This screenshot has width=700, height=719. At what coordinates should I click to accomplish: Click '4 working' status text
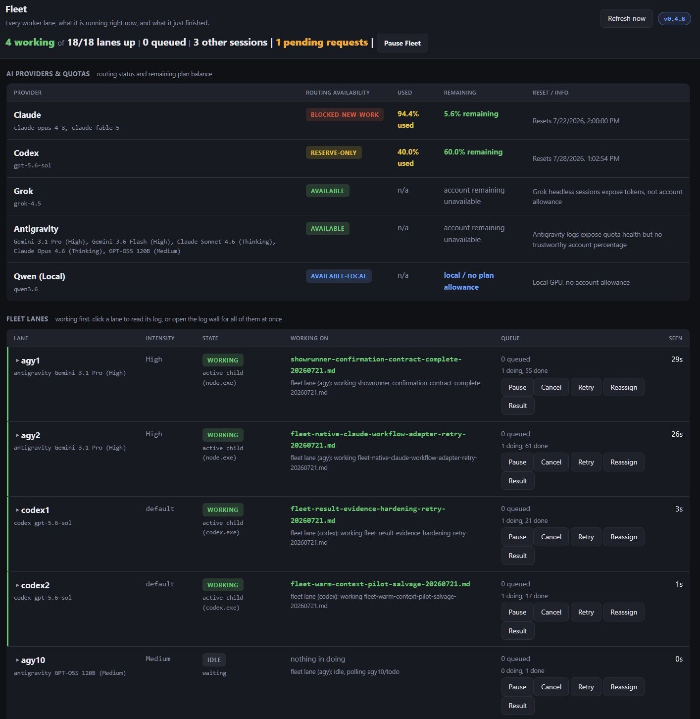coord(30,43)
